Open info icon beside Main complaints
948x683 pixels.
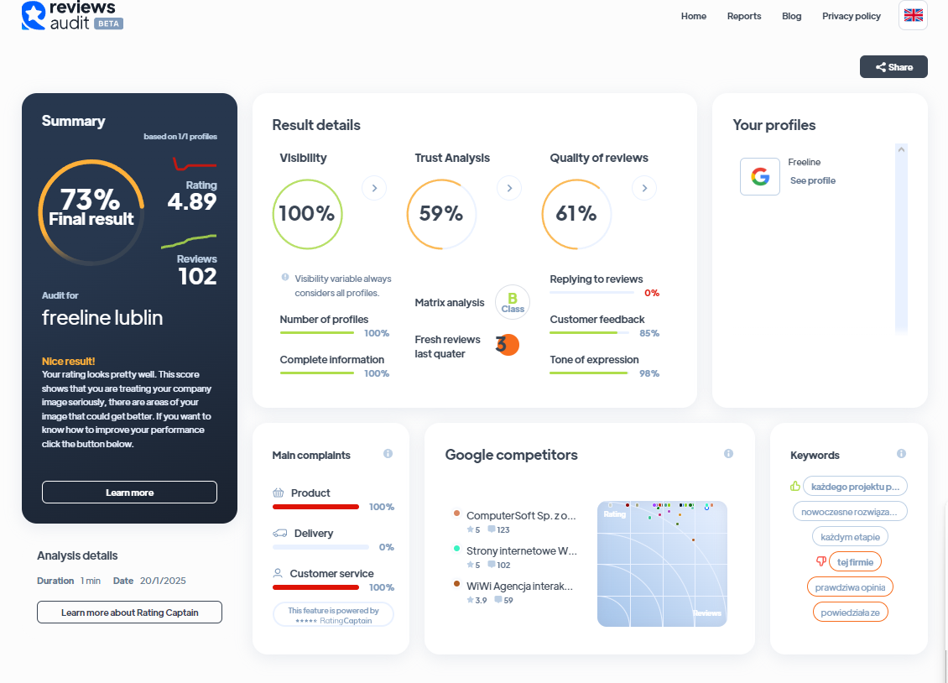coord(388,453)
